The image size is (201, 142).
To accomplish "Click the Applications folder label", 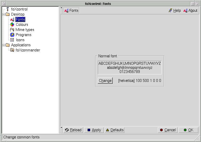I will point(21,45).
